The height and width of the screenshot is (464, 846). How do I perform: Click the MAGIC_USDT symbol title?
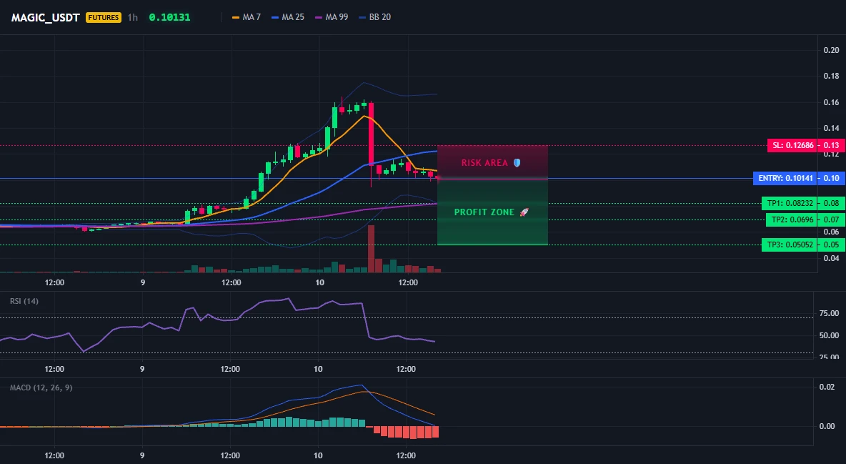(45, 17)
